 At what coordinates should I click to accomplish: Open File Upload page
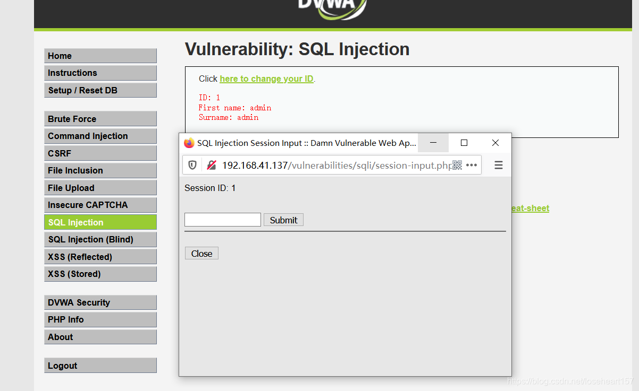coord(100,188)
